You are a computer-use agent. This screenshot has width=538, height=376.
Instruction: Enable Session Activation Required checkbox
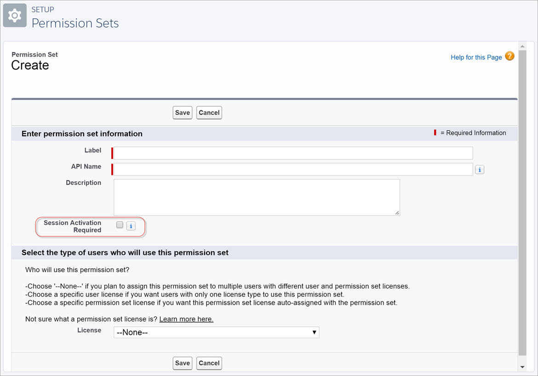120,225
